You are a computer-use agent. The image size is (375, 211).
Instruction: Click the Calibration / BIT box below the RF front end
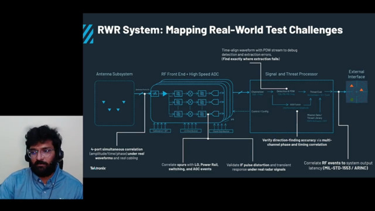coord(160,131)
